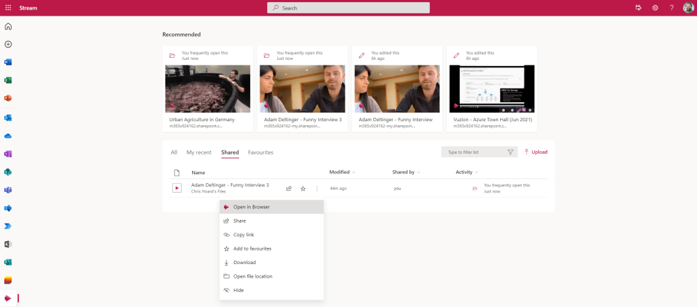Switch to the My recent tab

pyautogui.click(x=199, y=152)
